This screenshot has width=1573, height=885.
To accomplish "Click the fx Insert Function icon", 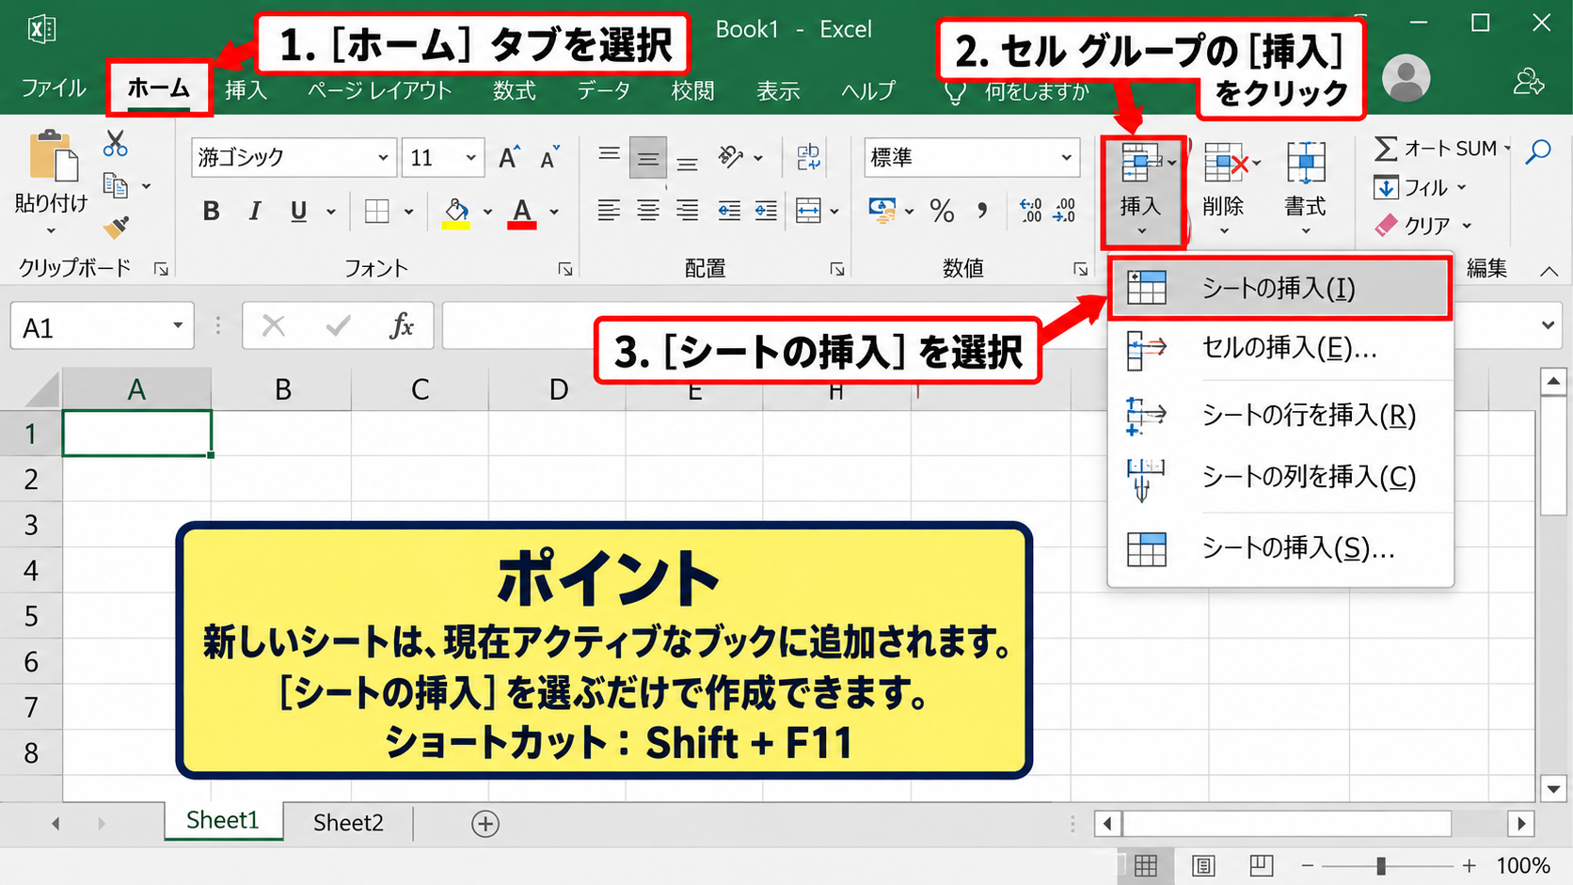I will 402,326.
